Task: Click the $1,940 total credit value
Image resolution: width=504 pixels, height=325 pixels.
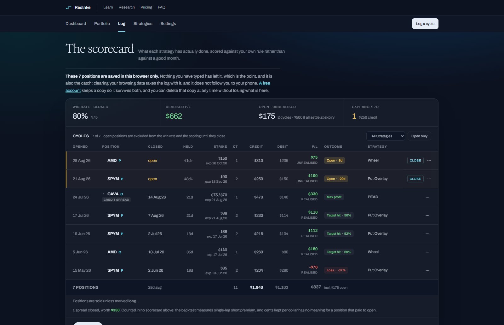Action: pos(256,287)
